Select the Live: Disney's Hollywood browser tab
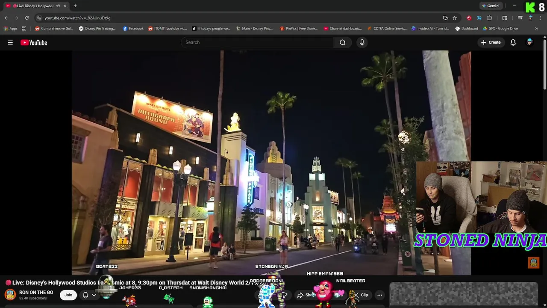The width and height of the screenshot is (547, 308). click(x=35, y=6)
